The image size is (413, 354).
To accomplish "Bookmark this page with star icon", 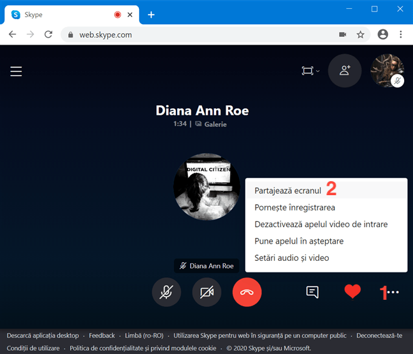I will pos(360,34).
